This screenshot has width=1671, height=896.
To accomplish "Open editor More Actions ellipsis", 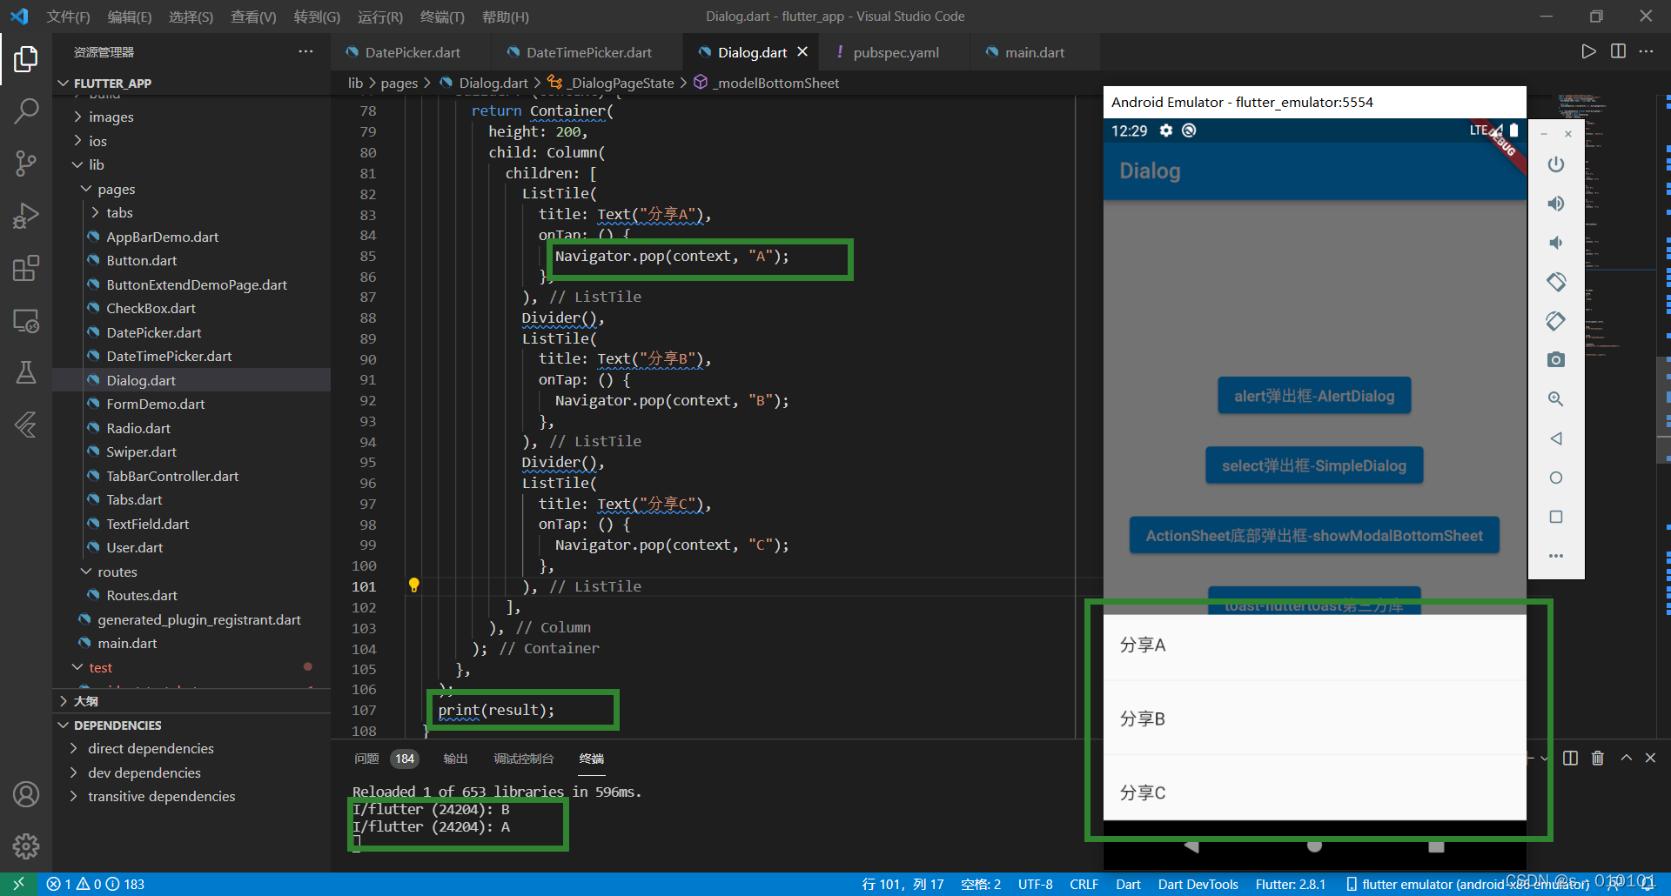I will point(1647,51).
